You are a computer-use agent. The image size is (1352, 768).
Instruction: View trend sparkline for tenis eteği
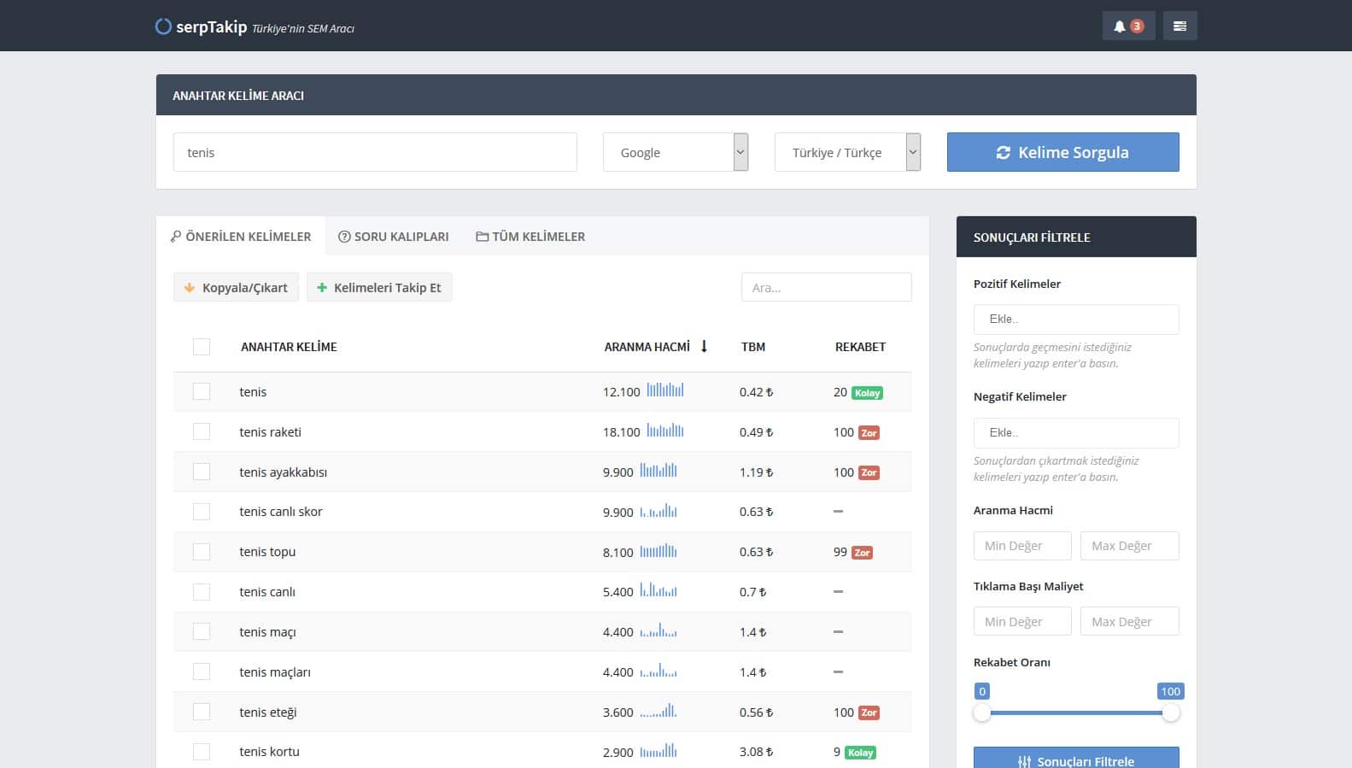coord(658,711)
